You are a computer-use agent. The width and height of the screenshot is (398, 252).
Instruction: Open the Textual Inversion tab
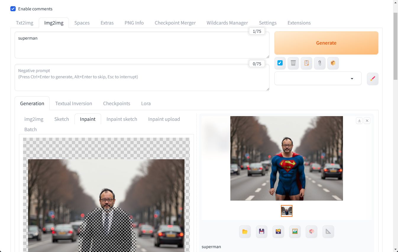(74, 103)
